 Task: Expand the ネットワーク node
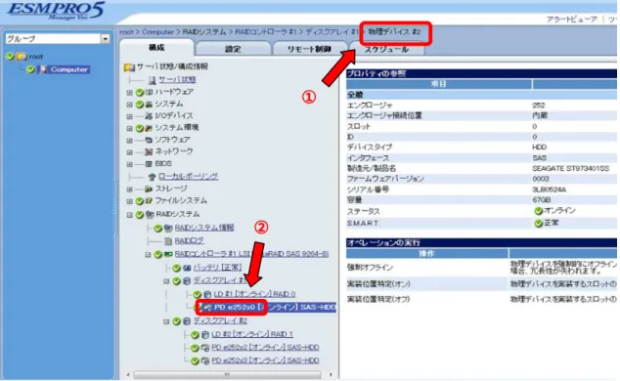(x=129, y=152)
